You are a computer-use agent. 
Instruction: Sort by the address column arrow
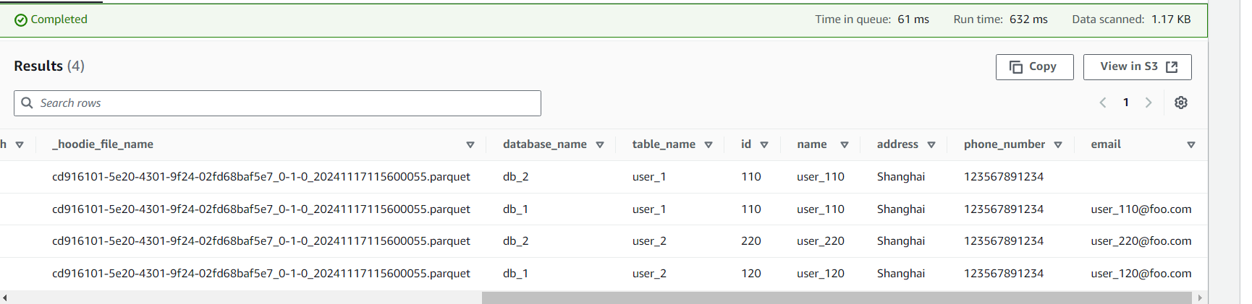point(931,144)
